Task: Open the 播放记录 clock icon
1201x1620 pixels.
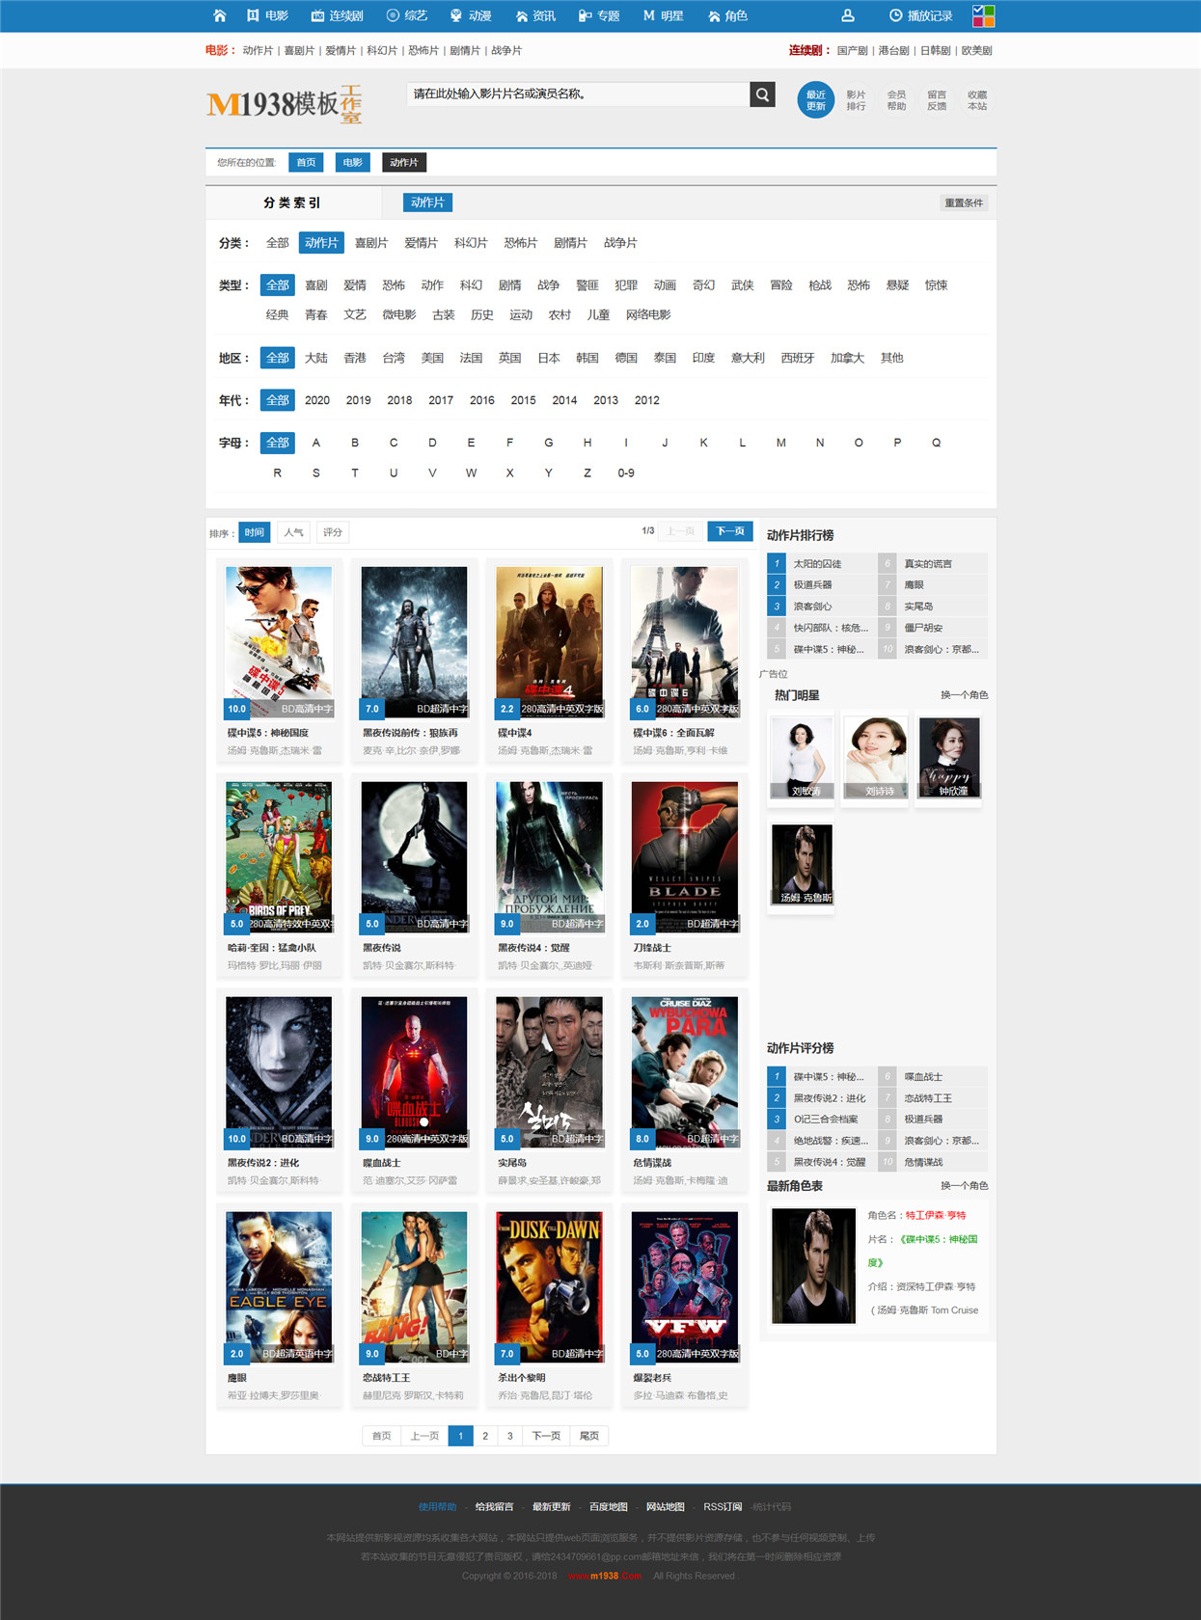Action: [896, 15]
